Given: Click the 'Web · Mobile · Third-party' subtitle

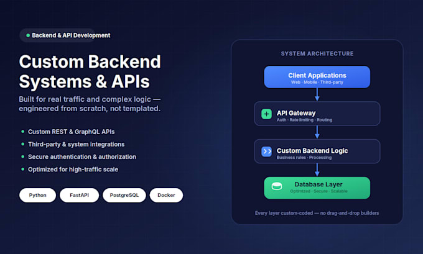Looking at the screenshot, I should (317, 82).
